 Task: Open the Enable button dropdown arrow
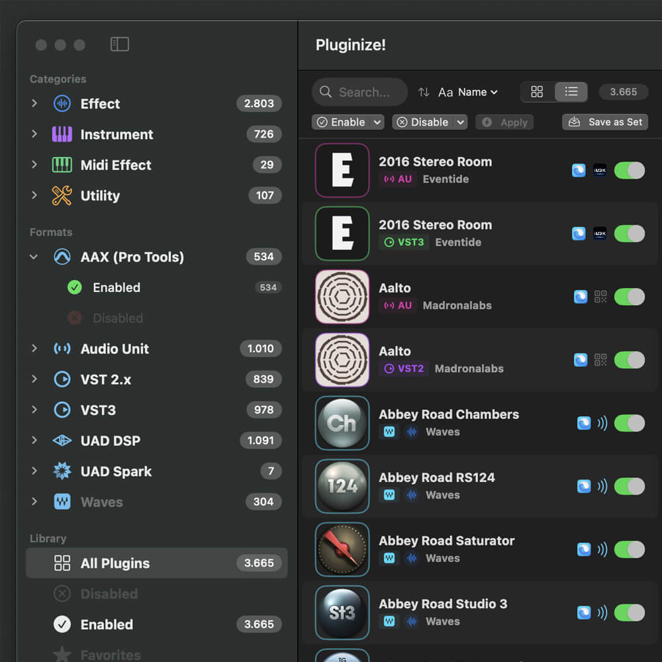(377, 122)
